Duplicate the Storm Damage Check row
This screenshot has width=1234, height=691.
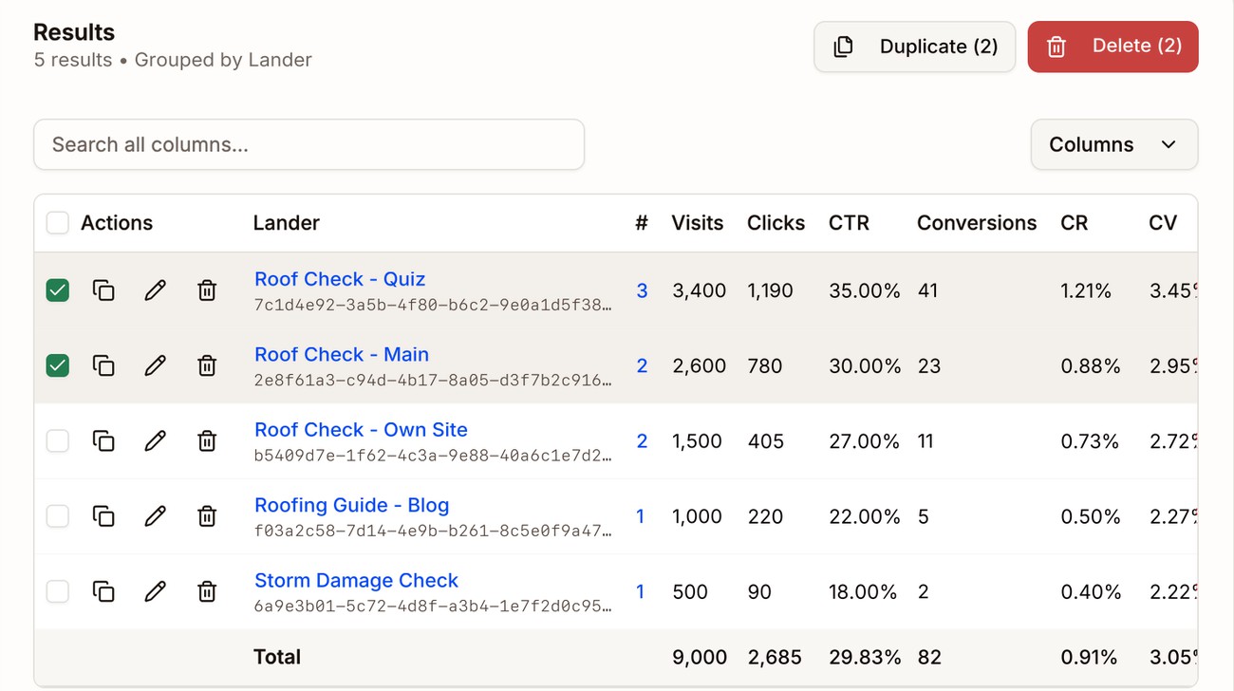103,591
